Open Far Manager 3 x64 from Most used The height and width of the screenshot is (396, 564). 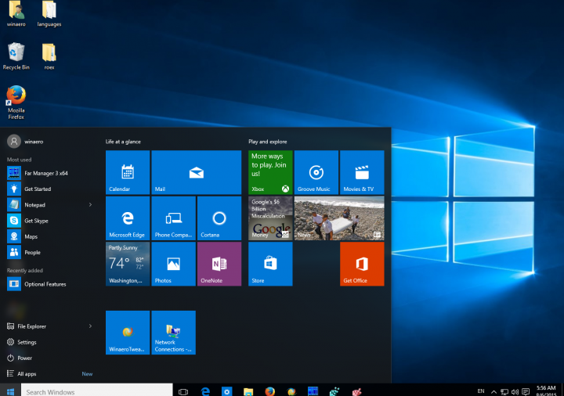point(45,172)
